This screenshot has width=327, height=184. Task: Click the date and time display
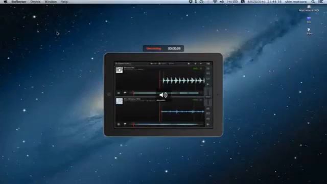click(x=265, y=2)
